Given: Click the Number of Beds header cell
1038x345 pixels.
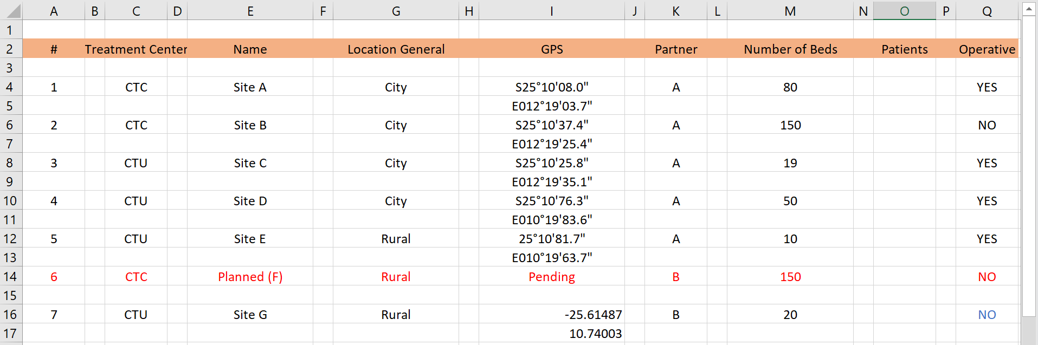Looking at the screenshot, I should (x=790, y=49).
